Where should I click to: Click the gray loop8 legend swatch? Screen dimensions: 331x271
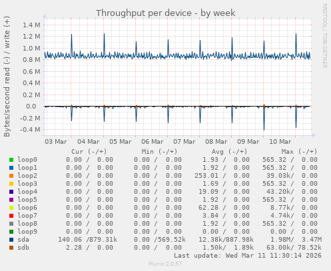click(x=11, y=224)
